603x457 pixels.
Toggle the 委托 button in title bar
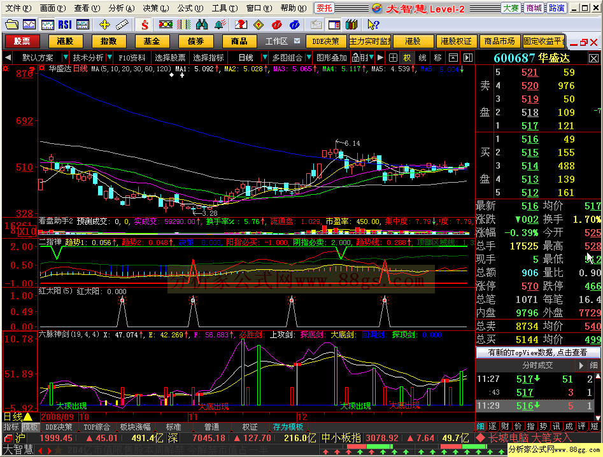click(324, 8)
